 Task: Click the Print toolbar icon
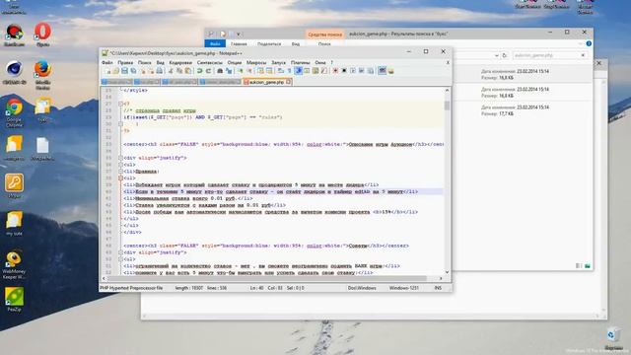(161, 71)
